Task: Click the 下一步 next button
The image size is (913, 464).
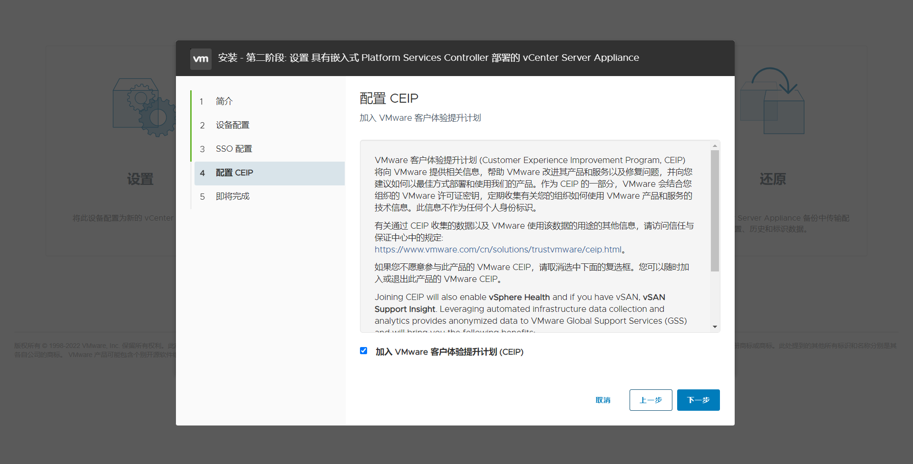Action: 698,400
